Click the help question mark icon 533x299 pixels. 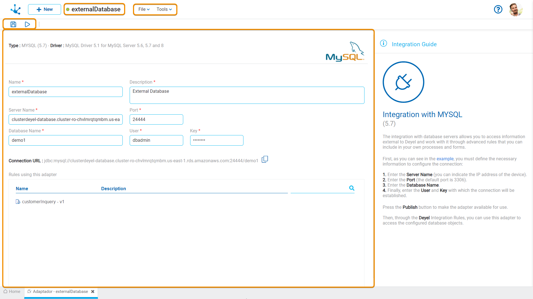coord(499,9)
